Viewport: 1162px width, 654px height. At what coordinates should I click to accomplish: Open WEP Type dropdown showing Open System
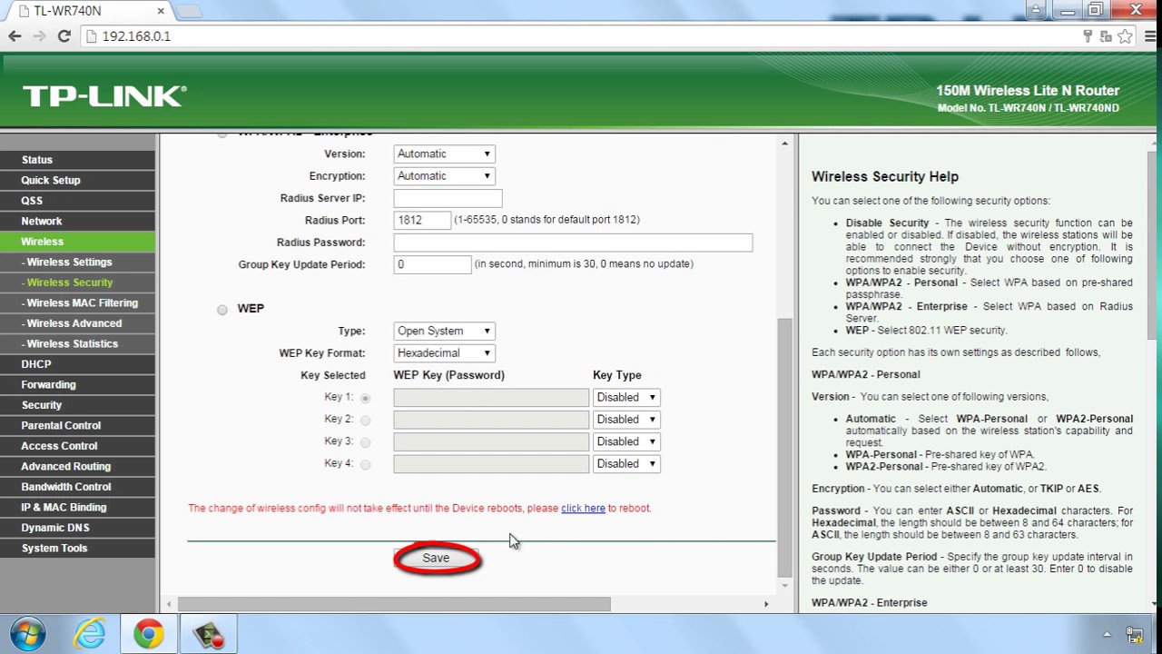[x=444, y=331]
